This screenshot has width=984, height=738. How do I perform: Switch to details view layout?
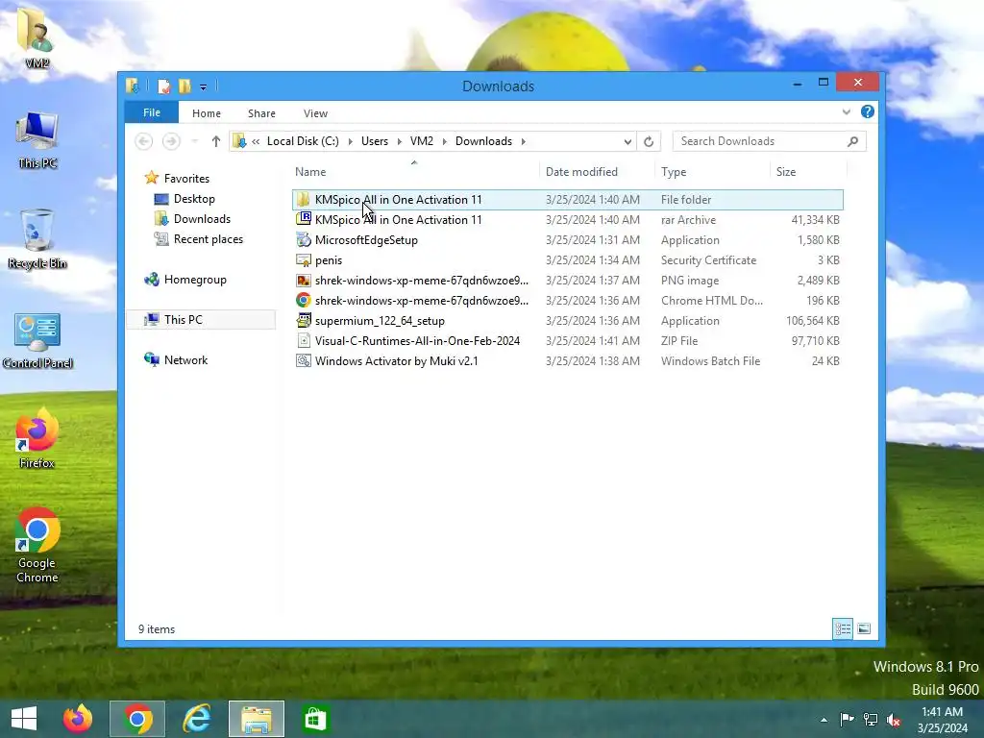tap(843, 628)
